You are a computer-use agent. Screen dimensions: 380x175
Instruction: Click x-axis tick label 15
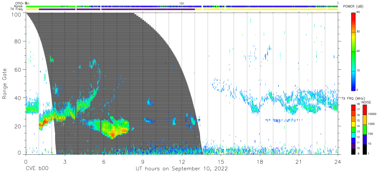coord(221,161)
